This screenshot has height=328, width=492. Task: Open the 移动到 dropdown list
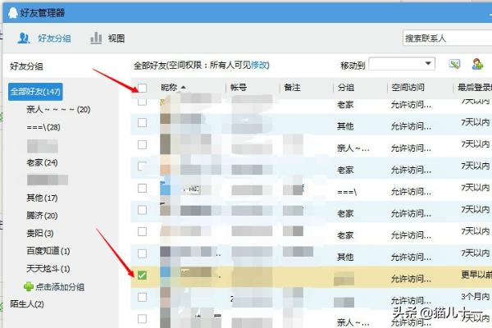402,65
